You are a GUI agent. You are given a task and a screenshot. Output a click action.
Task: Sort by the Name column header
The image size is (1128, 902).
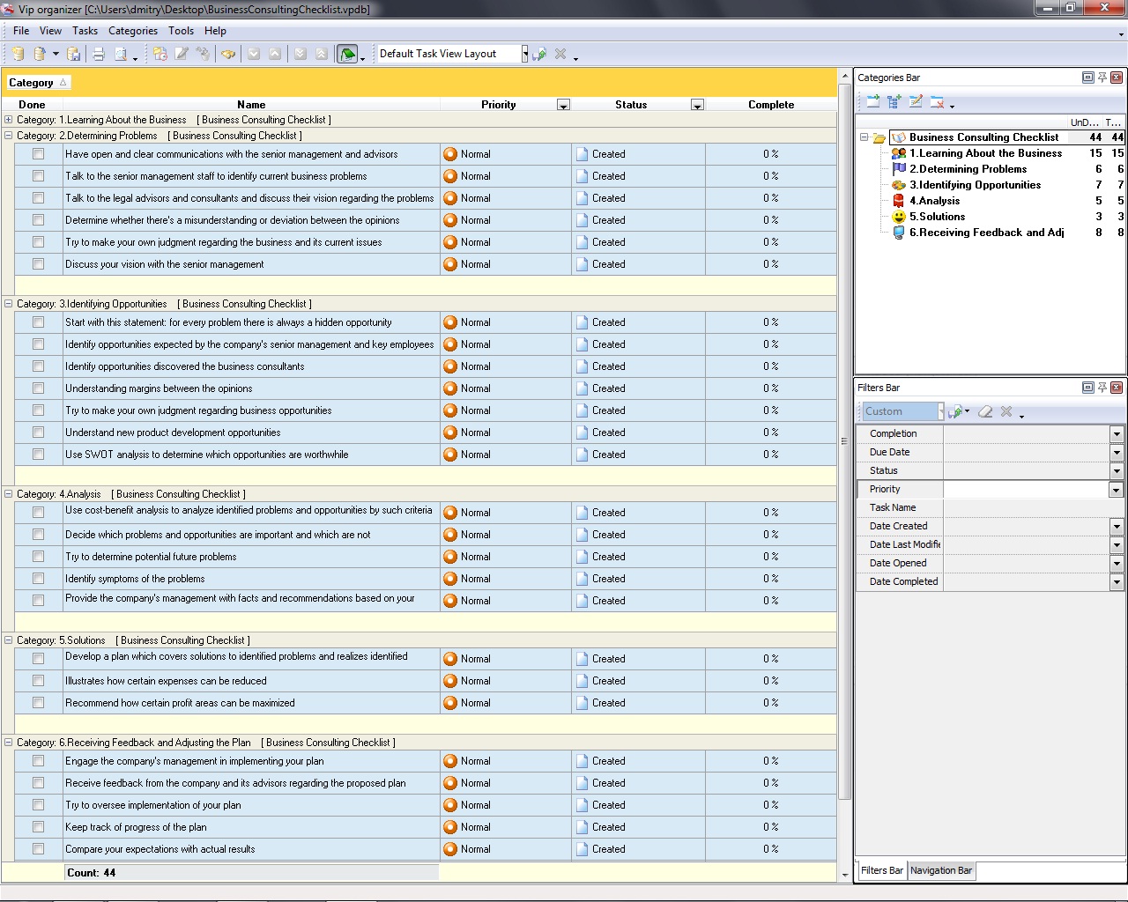[x=251, y=105]
